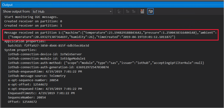Click the IoT Hub combo box text
Viewport: 224px width, 108px height.
pos(40,12)
